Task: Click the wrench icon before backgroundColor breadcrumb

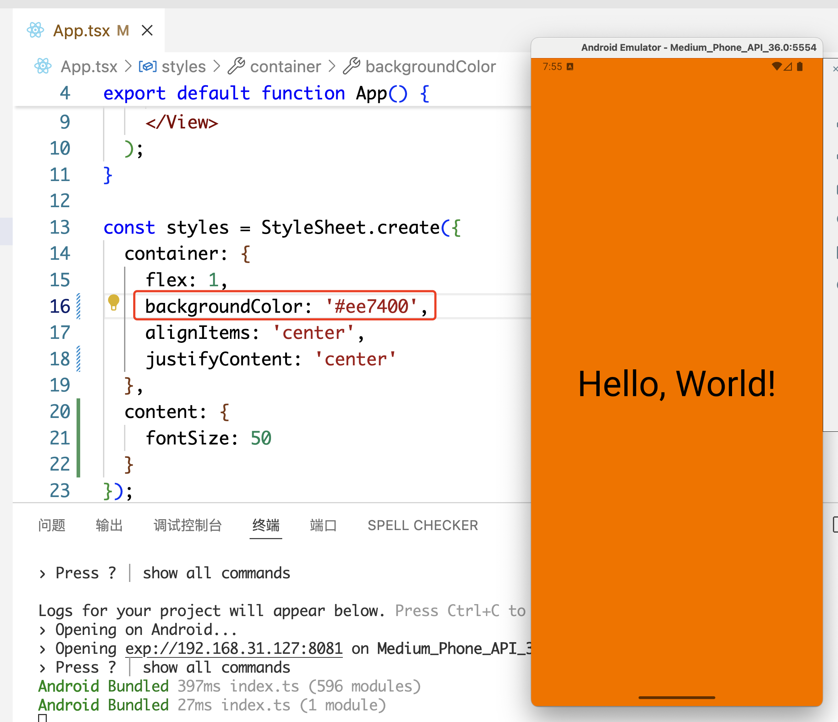Action: 352,66
